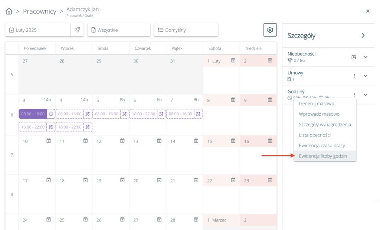Click the calendar icon on day 10
Image resolution: width=380 pixels, height=230 pixels.
[x=49, y=141]
